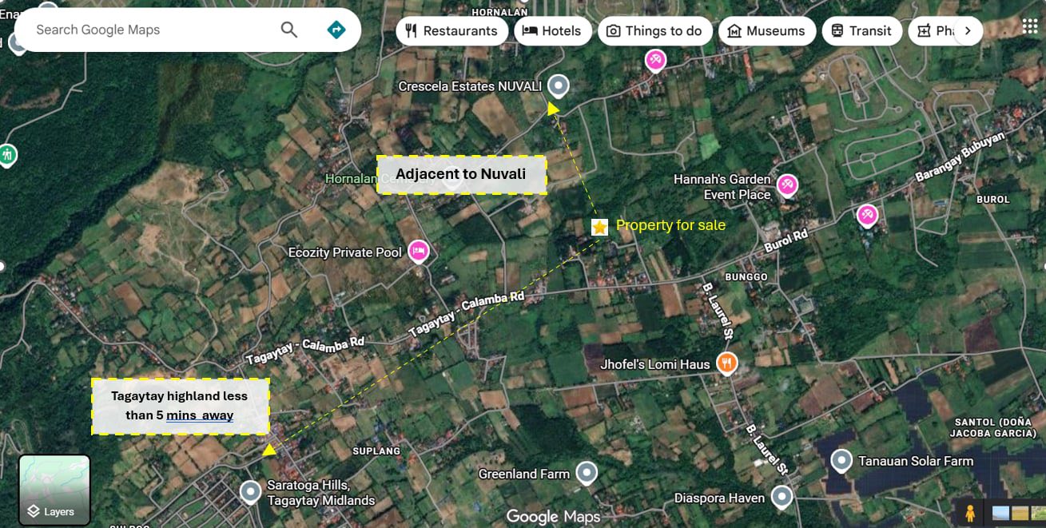1046x528 pixels.
Task: Open Jhofel's Lomi Haus restaurant pin
Action: click(x=726, y=363)
